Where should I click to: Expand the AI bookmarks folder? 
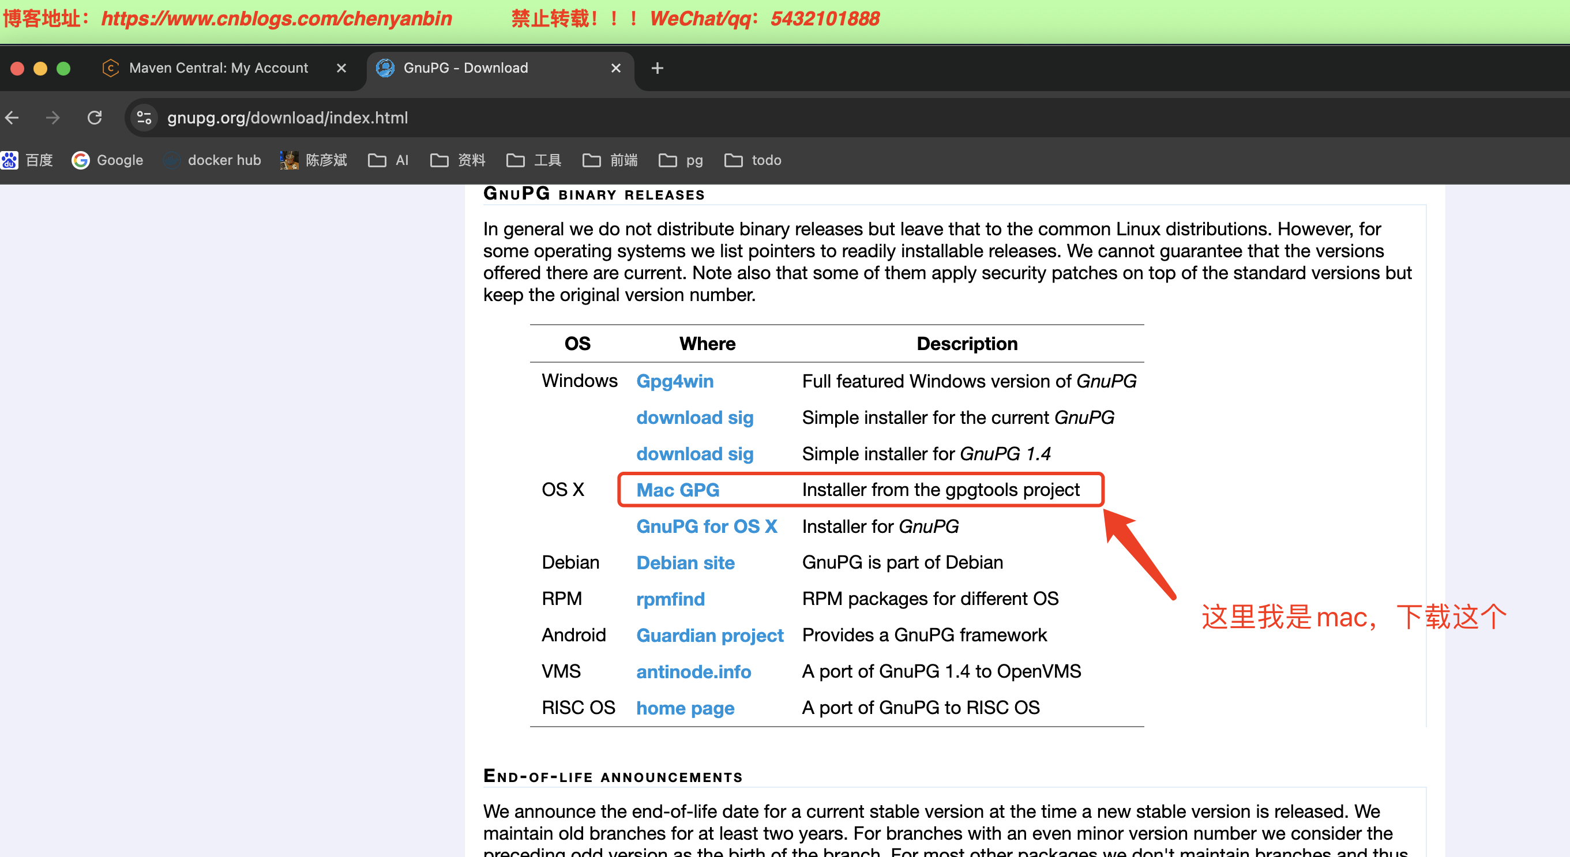(x=389, y=160)
